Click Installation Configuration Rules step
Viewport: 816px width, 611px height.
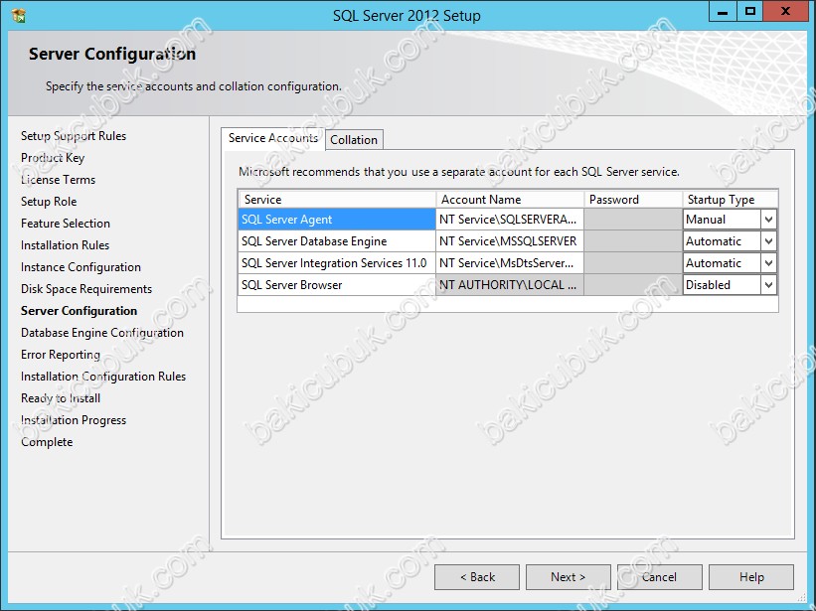click(103, 376)
